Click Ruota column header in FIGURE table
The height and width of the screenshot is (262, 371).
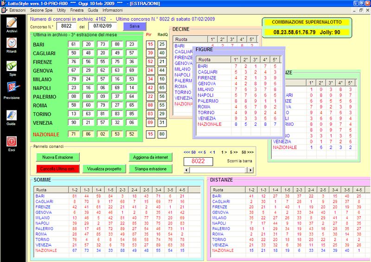point(214,60)
